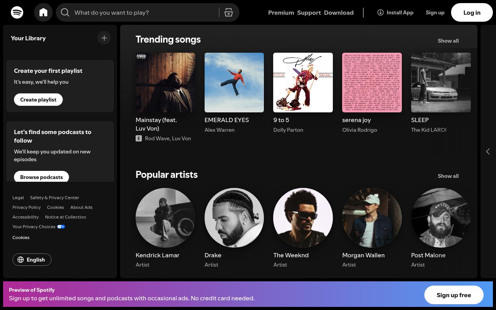Open Notice at Collection link
This screenshot has height=310, width=496.
(65, 217)
